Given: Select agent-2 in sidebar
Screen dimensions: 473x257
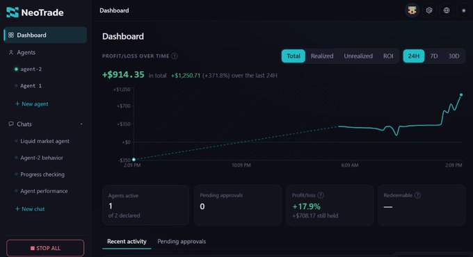Looking at the screenshot, I should coord(31,69).
